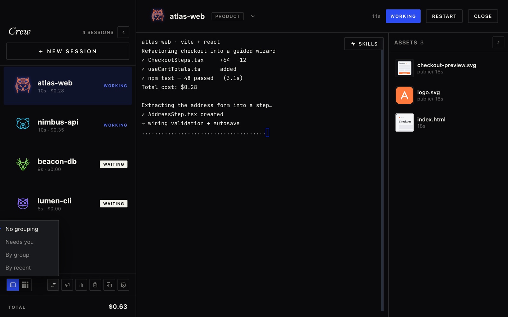Click the copy/duplicate icon in bottom toolbar
Viewport: 508px width, 317px height.
point(109,285)
